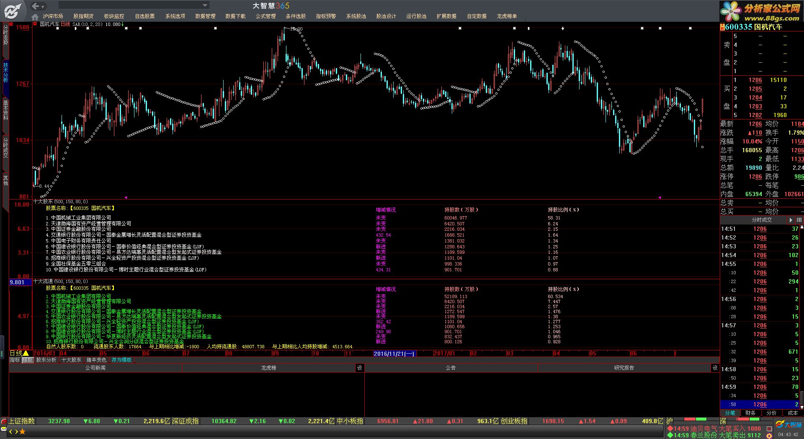The width and height of the screenshot is (804, 439).
Task: Open the 板块监控 menu
Action: click(114, 16)
